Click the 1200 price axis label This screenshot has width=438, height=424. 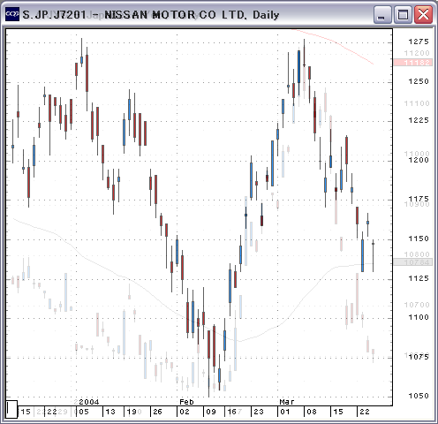pyautogui.click(x=419, y=160)
